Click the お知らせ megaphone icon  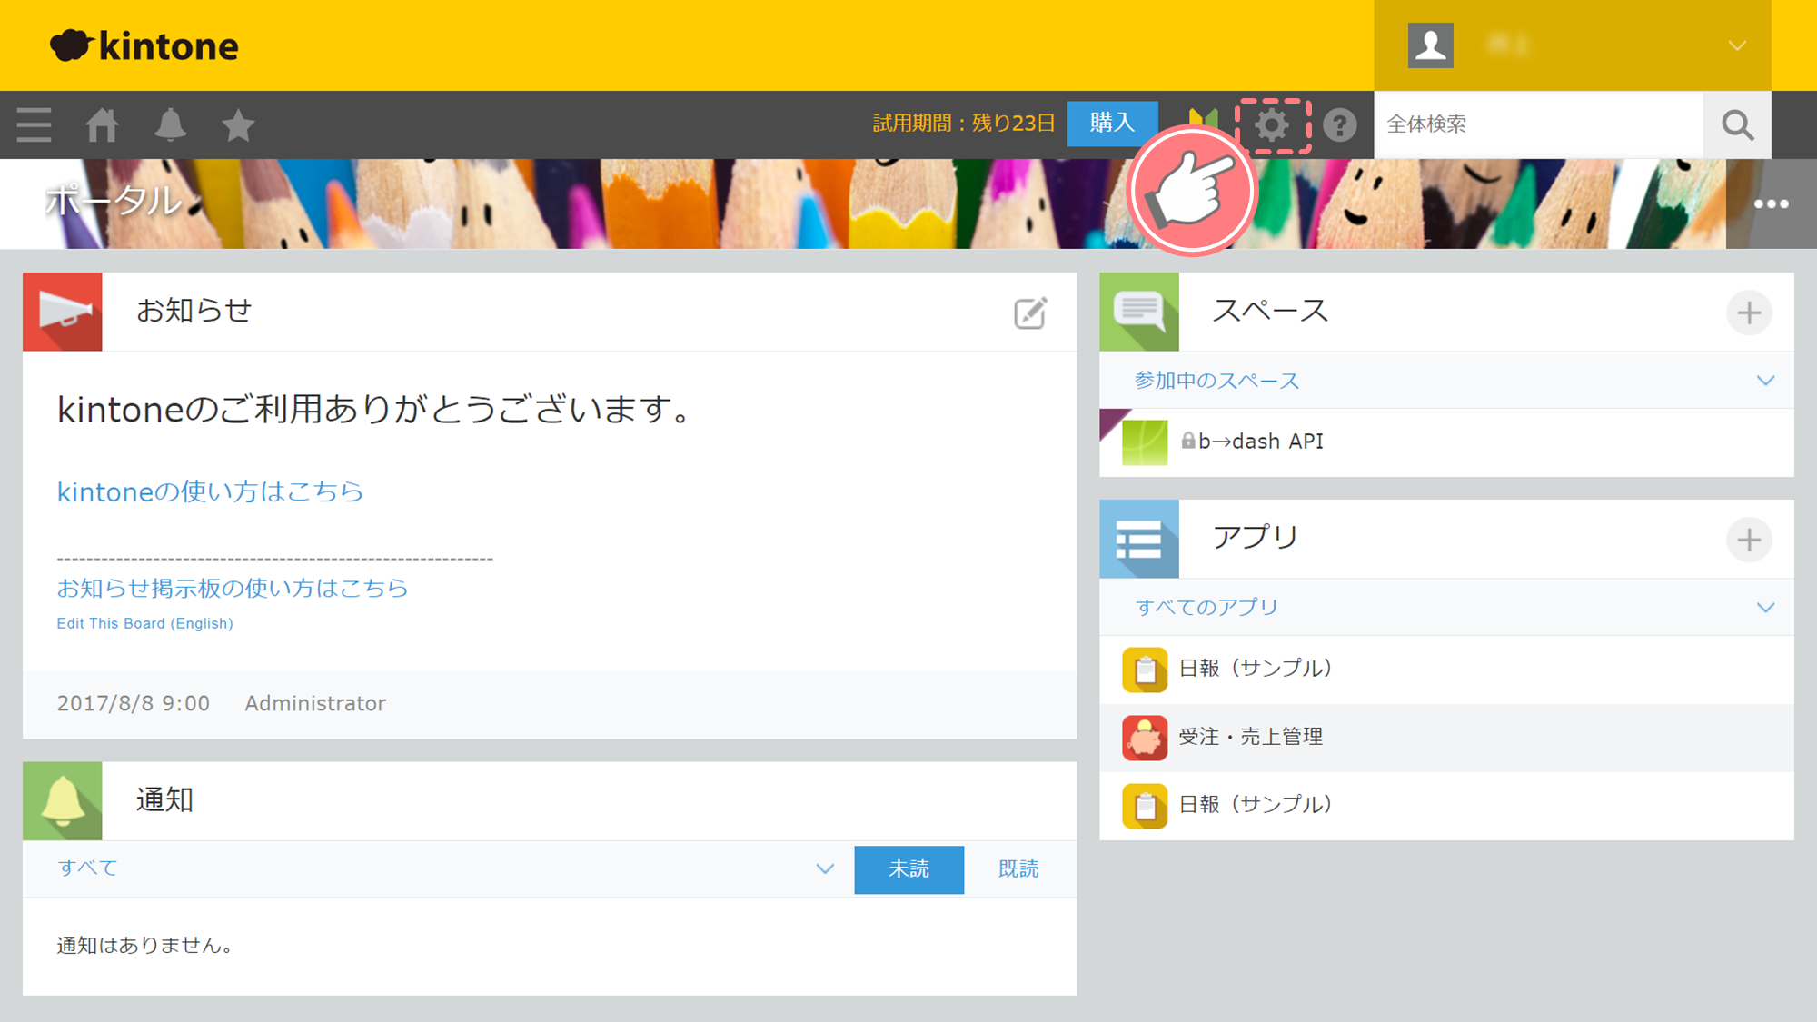click(x=63, y=312)
